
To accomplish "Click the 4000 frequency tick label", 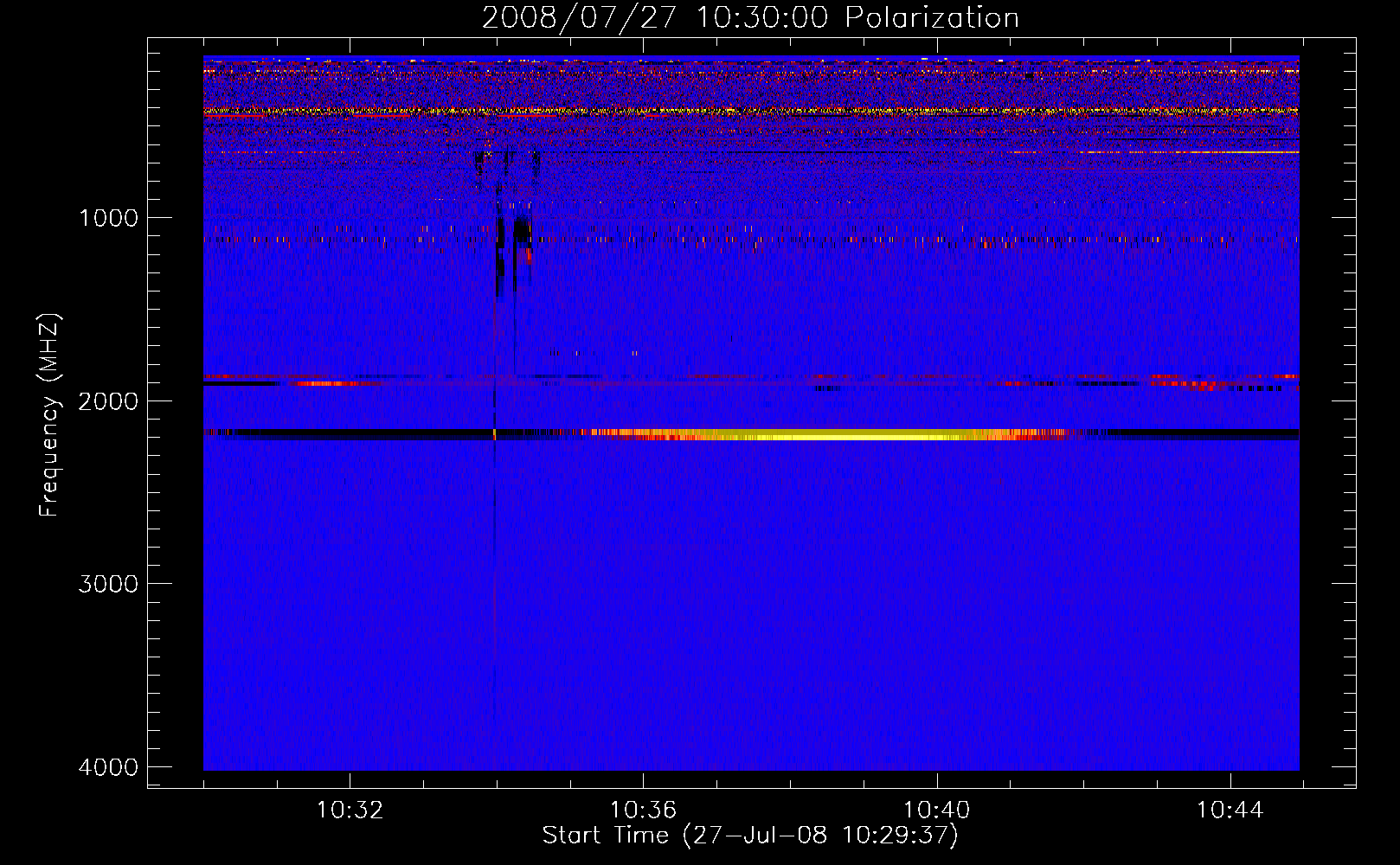I will click(109, 767).
